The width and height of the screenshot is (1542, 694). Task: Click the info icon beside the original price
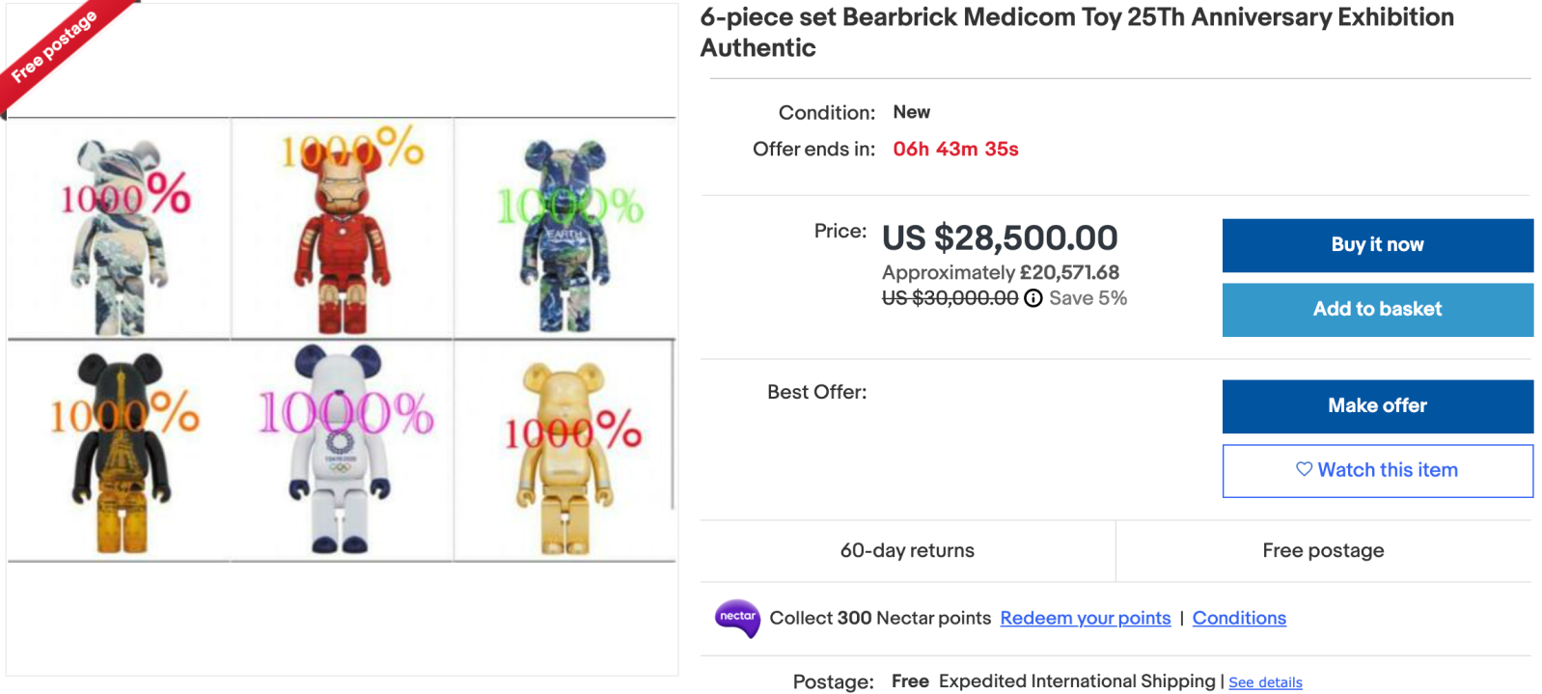click(x=1033, y=298)
